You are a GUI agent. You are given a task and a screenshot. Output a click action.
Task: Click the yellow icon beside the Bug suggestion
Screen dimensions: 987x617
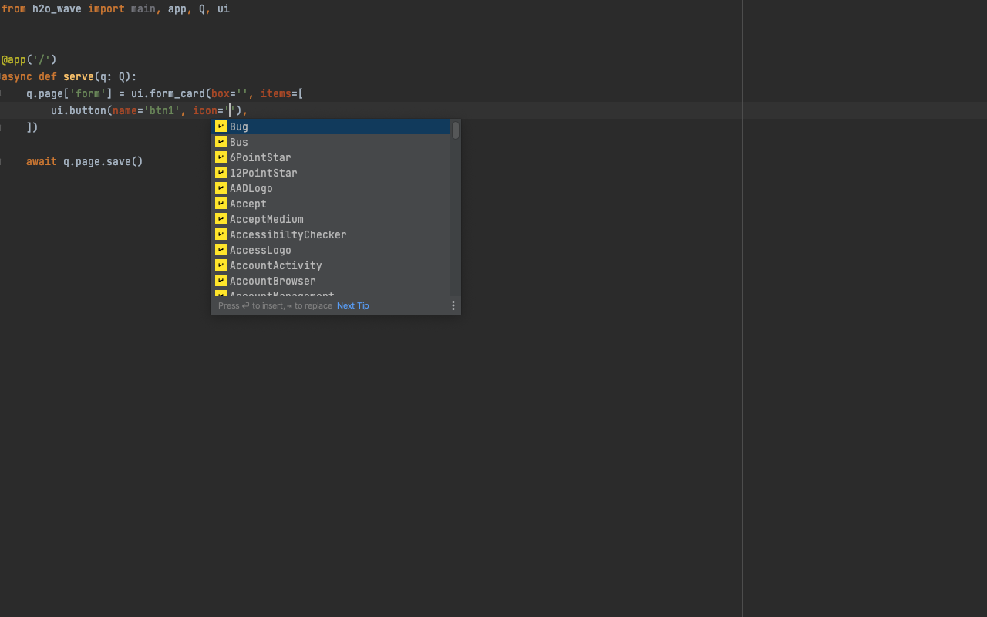coord(221,126)
